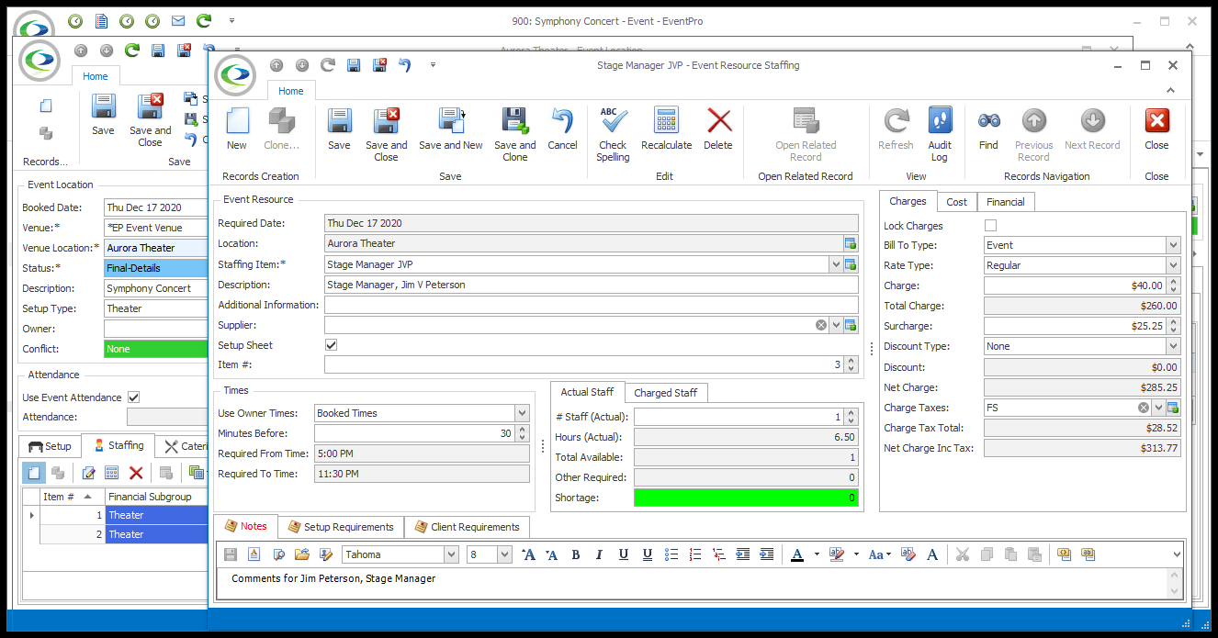The height and width of the screenshot is (638, 1218).
Task: Click the open-folder icon in Notes toolbar
Action: (301, 554)
